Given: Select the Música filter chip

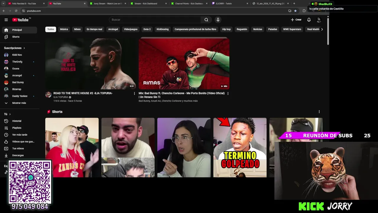Looking at the screenshot, I should click(64, 29).
